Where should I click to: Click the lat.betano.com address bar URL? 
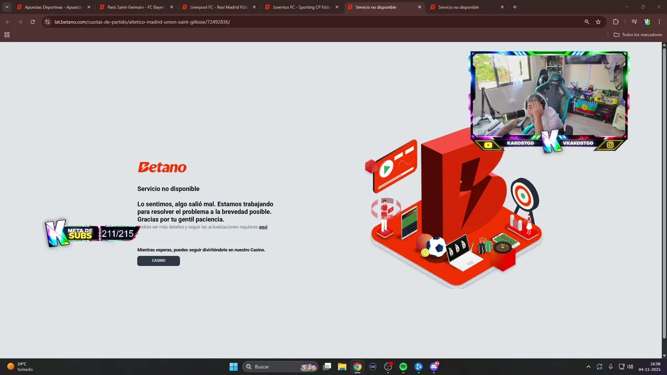coord(142,22)
